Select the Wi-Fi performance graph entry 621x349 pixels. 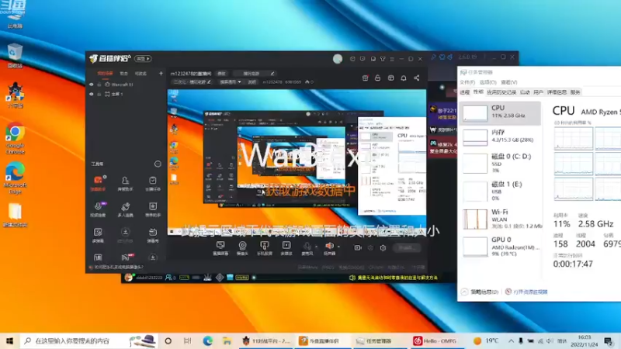point(500,219)
